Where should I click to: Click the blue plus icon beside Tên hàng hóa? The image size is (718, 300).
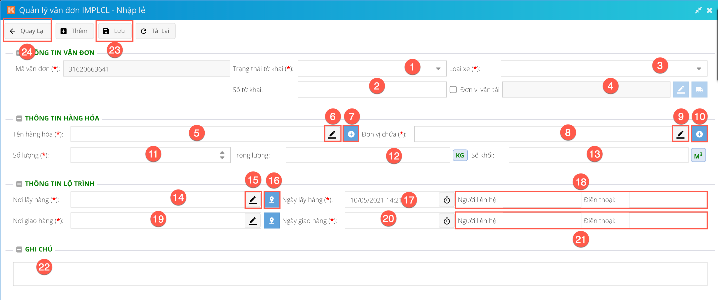(x=351, y=134)
